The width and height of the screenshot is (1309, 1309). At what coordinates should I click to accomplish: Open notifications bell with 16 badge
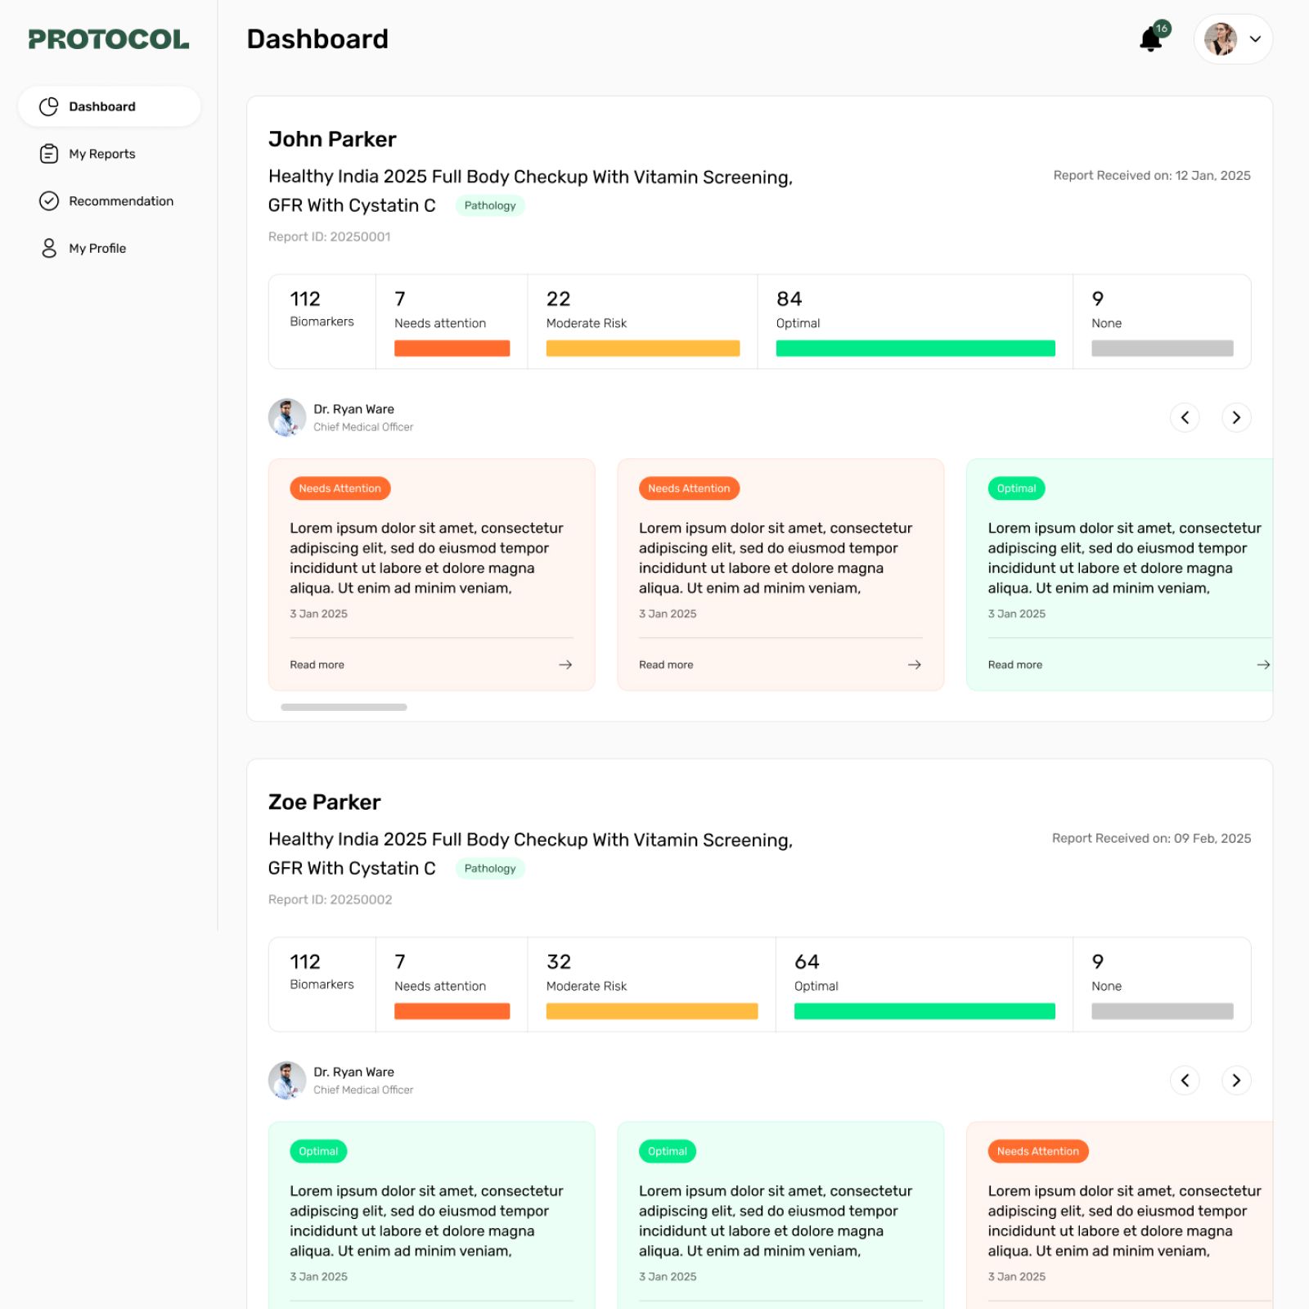[1153, 38]
